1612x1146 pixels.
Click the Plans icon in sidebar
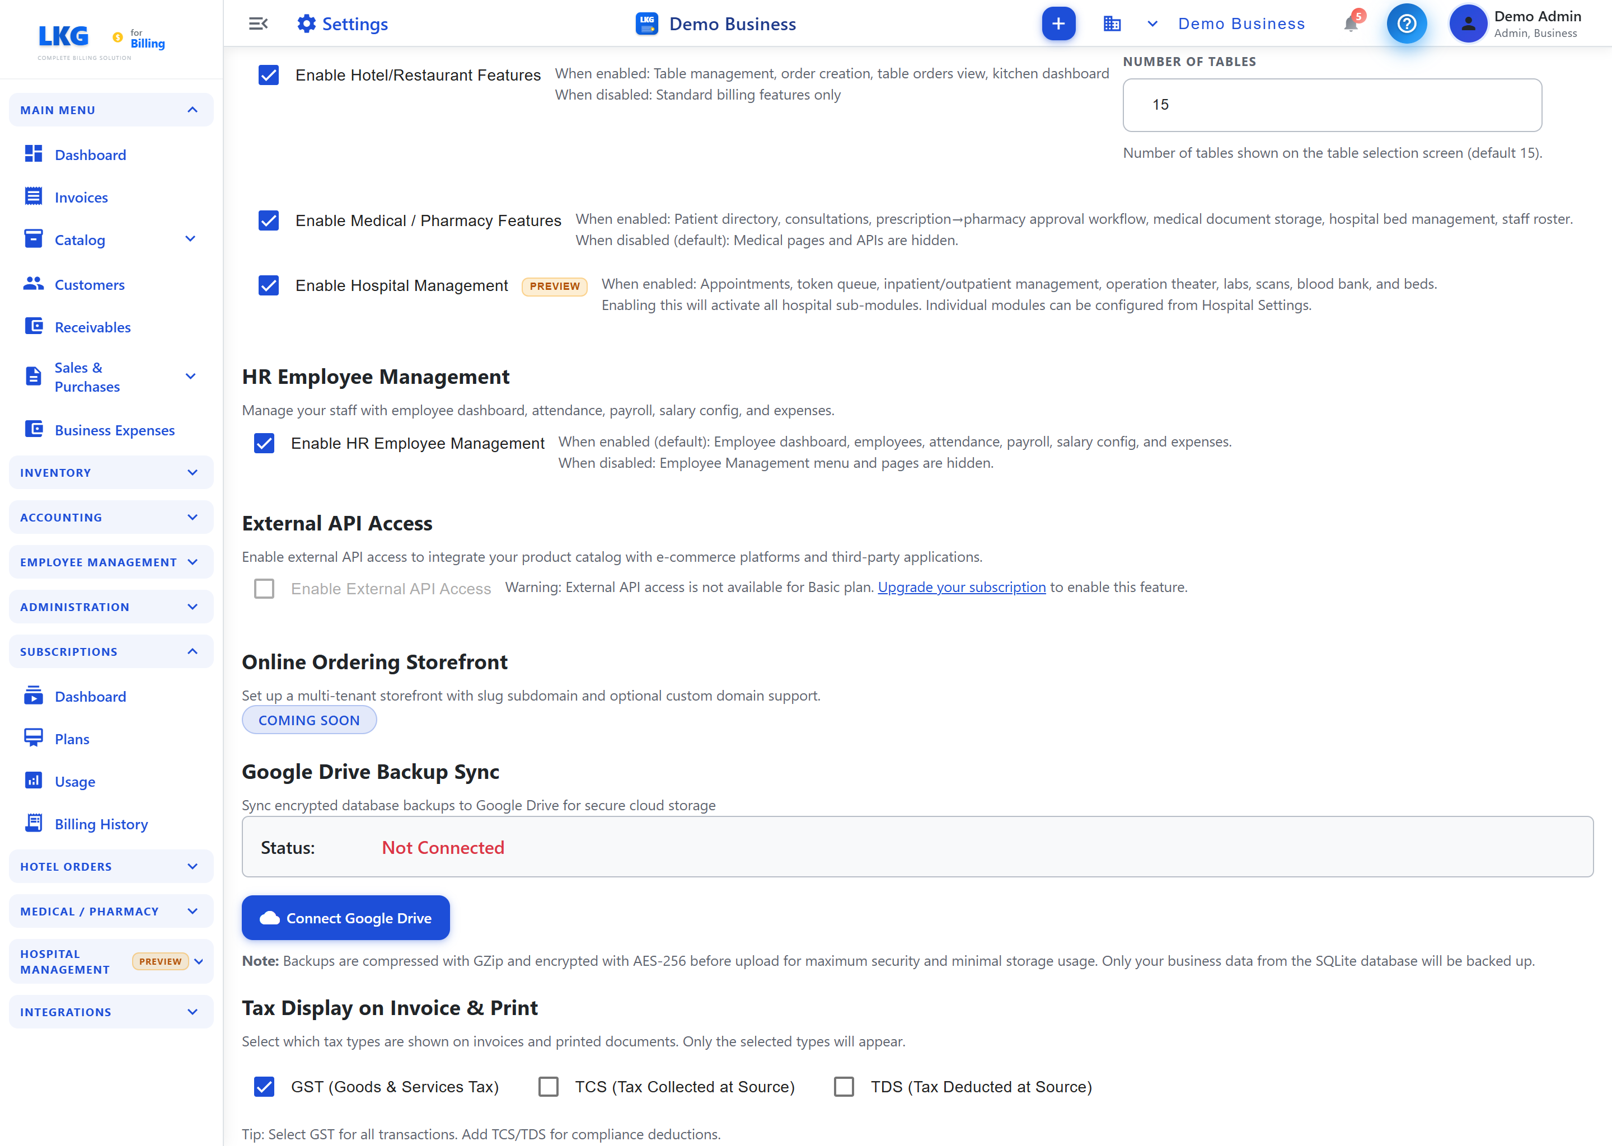33,738
